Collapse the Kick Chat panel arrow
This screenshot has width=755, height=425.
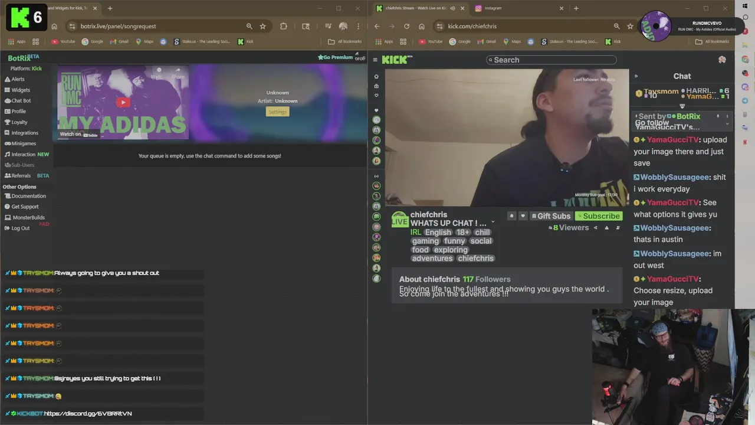tap(636, 76)
